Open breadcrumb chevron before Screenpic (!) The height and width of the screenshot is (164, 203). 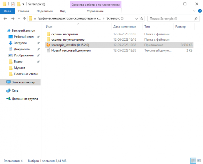tap(104, 19)
